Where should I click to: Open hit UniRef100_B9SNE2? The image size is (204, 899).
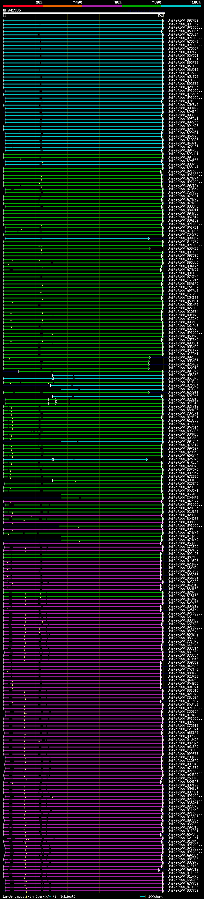[x=183, y=21]
